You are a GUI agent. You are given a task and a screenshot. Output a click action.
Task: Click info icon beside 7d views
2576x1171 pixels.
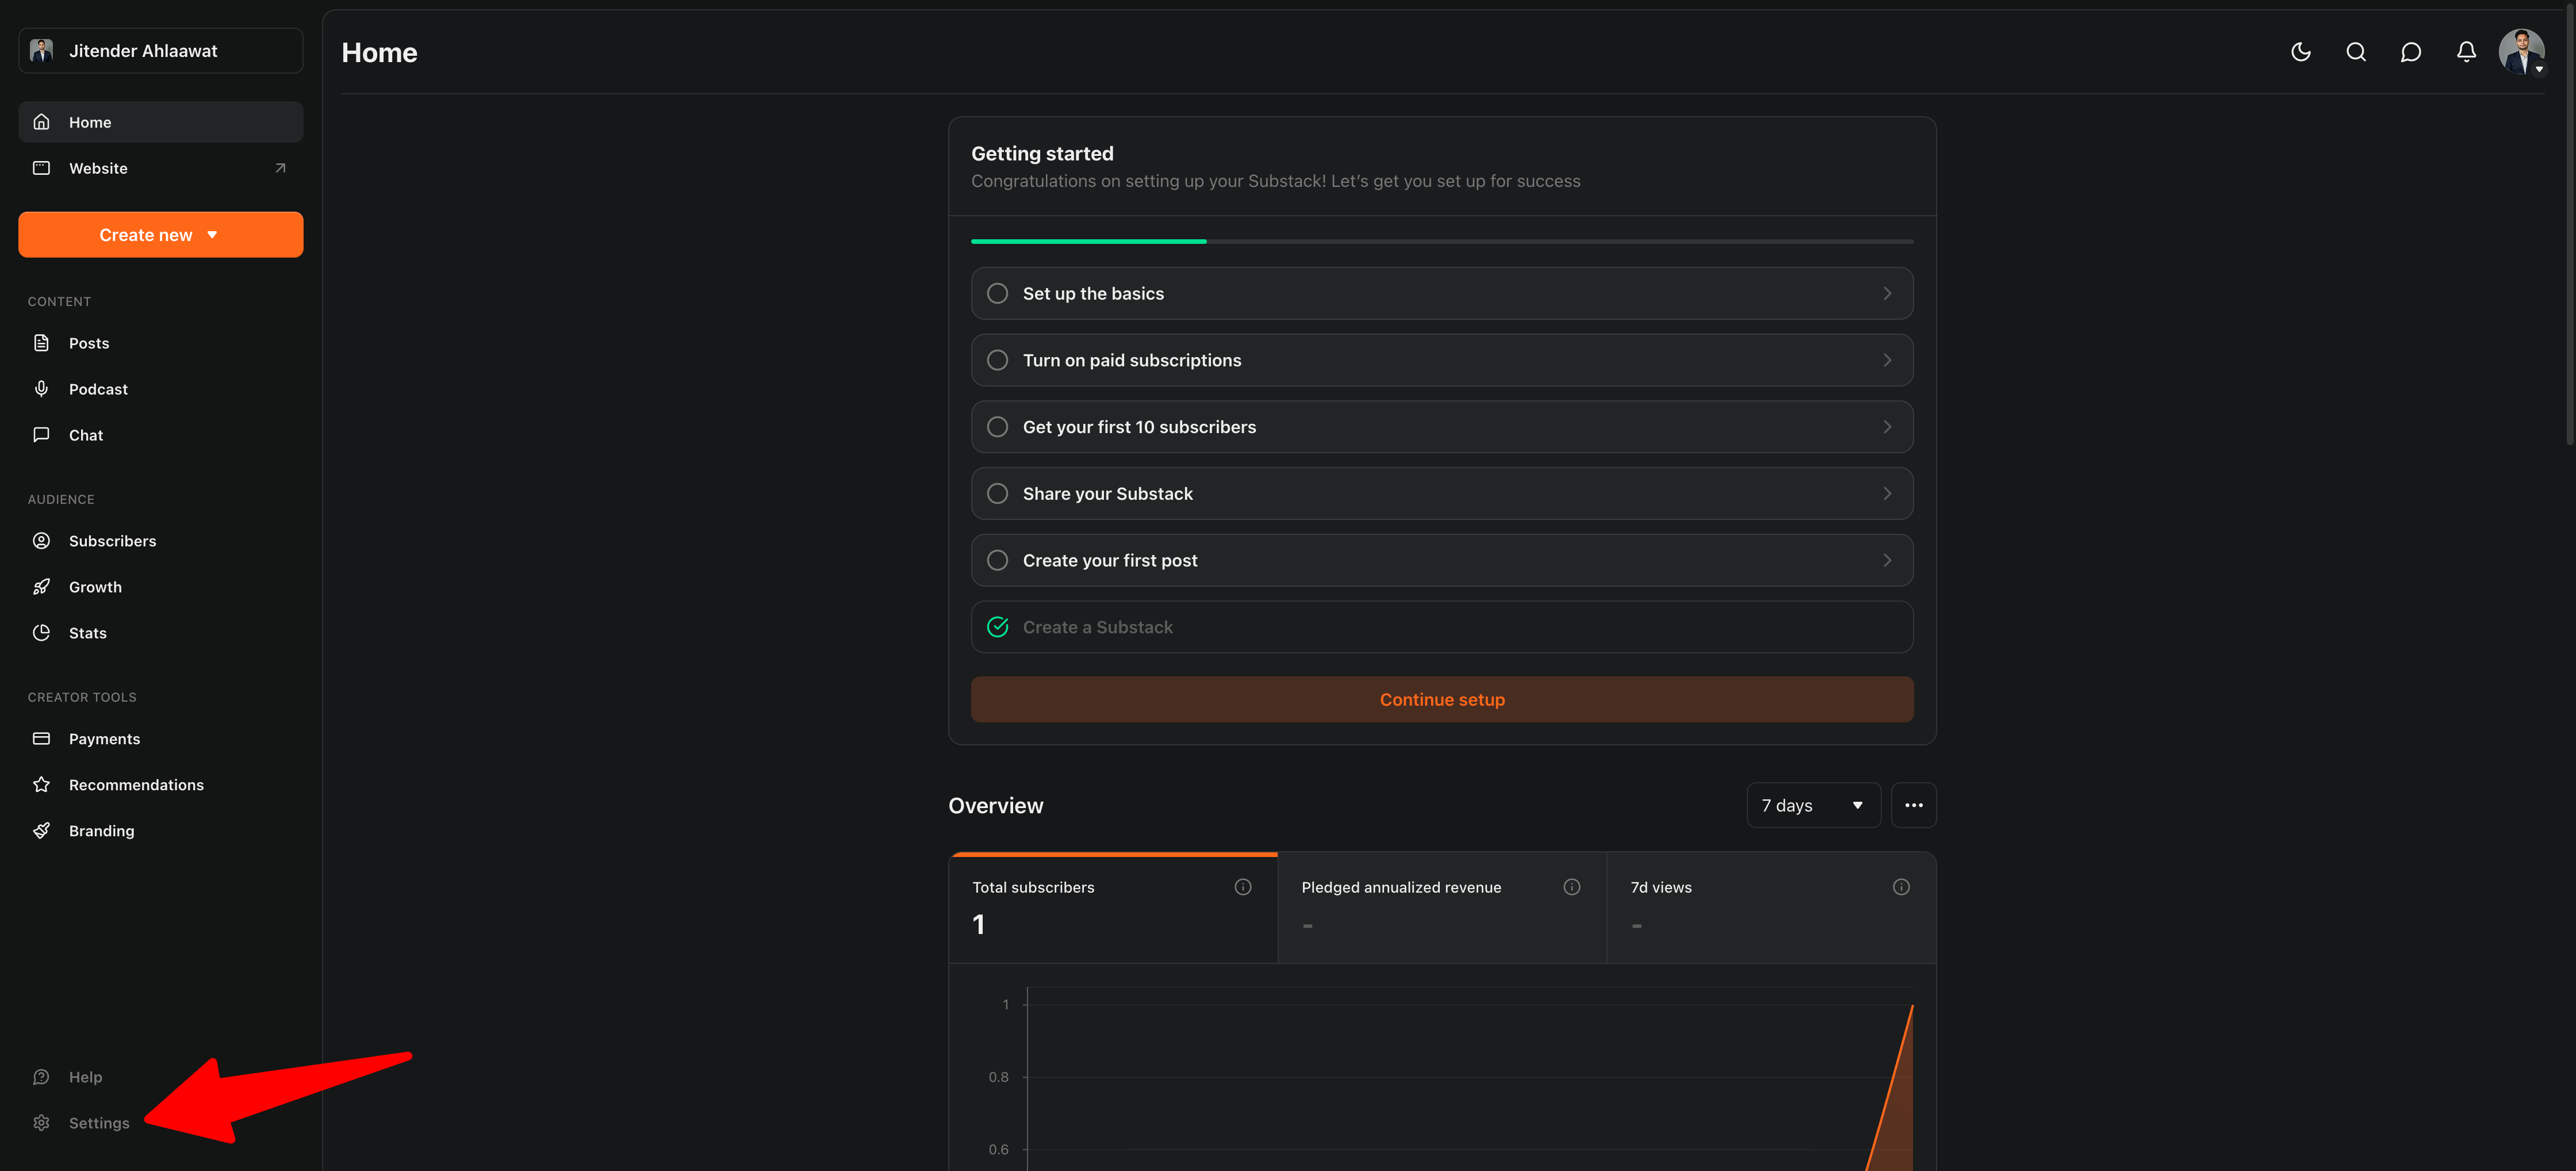pos(1900,887)
